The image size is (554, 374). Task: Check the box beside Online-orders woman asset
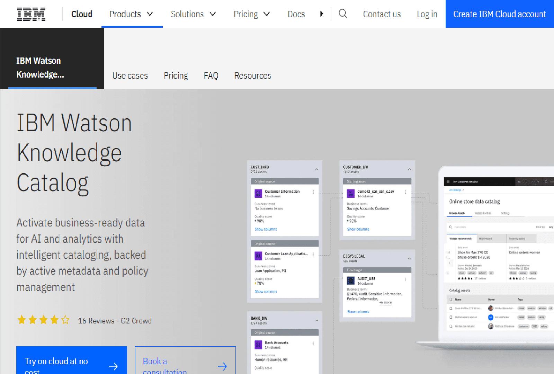click(451, 317)
